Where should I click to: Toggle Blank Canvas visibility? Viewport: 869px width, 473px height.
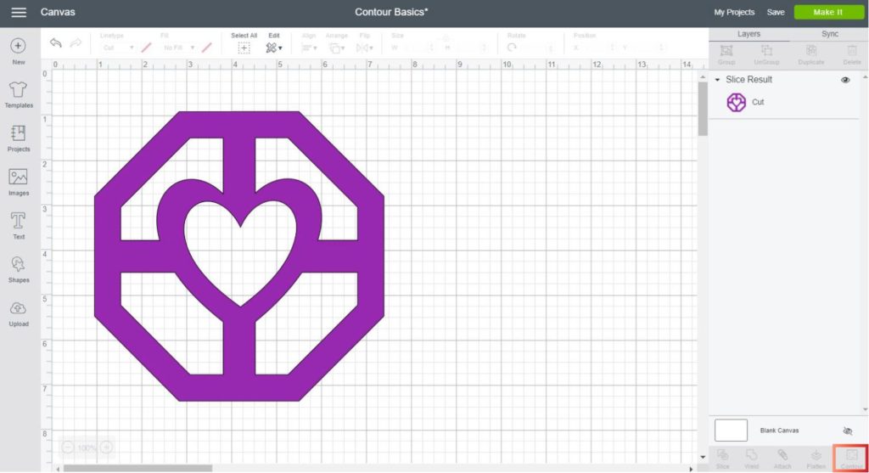click(848, 431)
